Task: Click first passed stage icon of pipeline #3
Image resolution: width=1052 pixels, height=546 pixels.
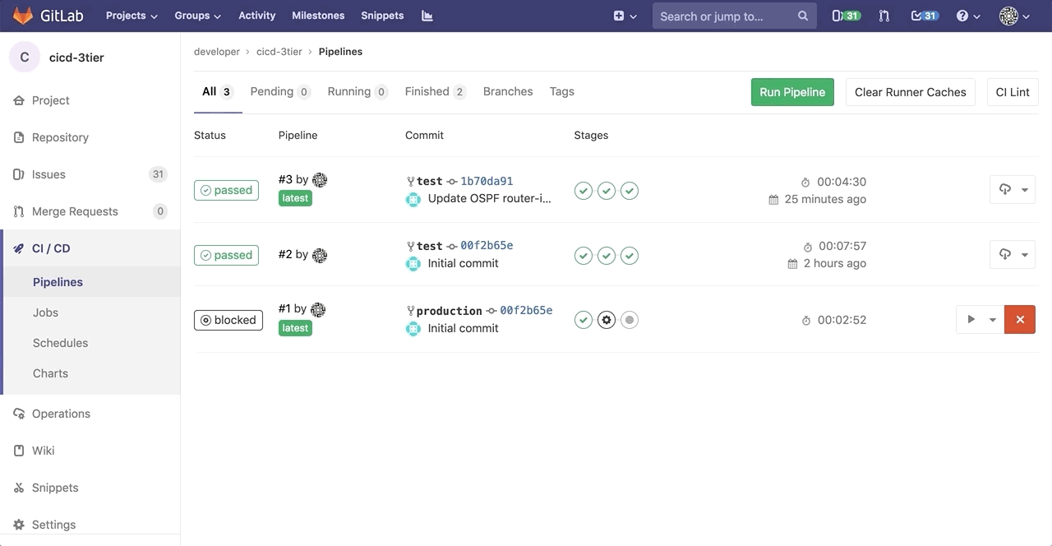Action: [x=584, y=191]
